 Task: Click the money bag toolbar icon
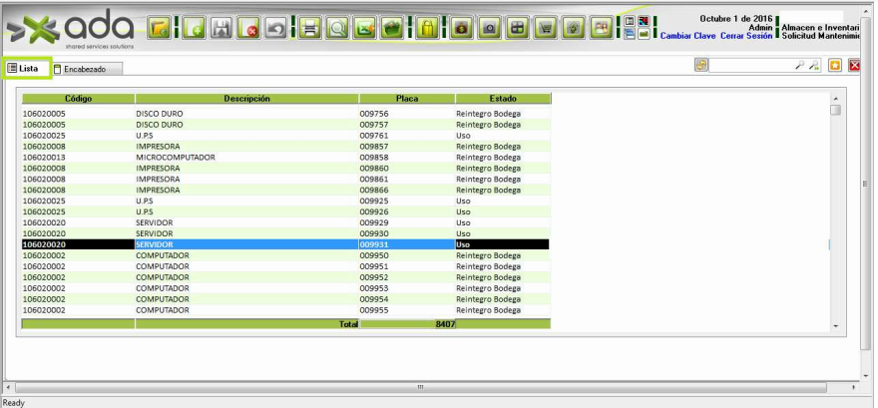pyautogui.click(x=462, y=31)
